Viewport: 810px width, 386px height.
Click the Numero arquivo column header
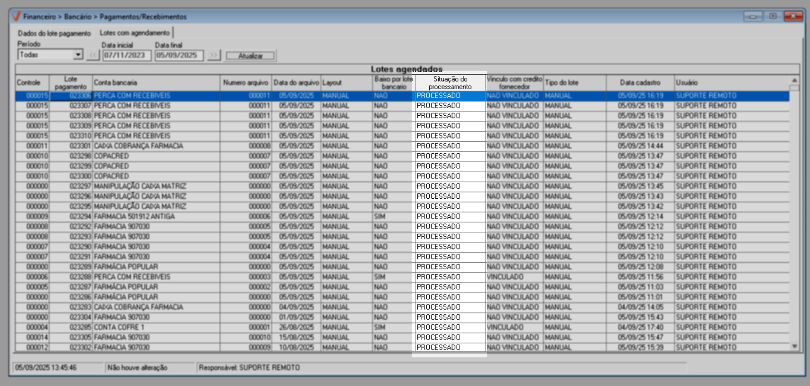click(246, 83)
